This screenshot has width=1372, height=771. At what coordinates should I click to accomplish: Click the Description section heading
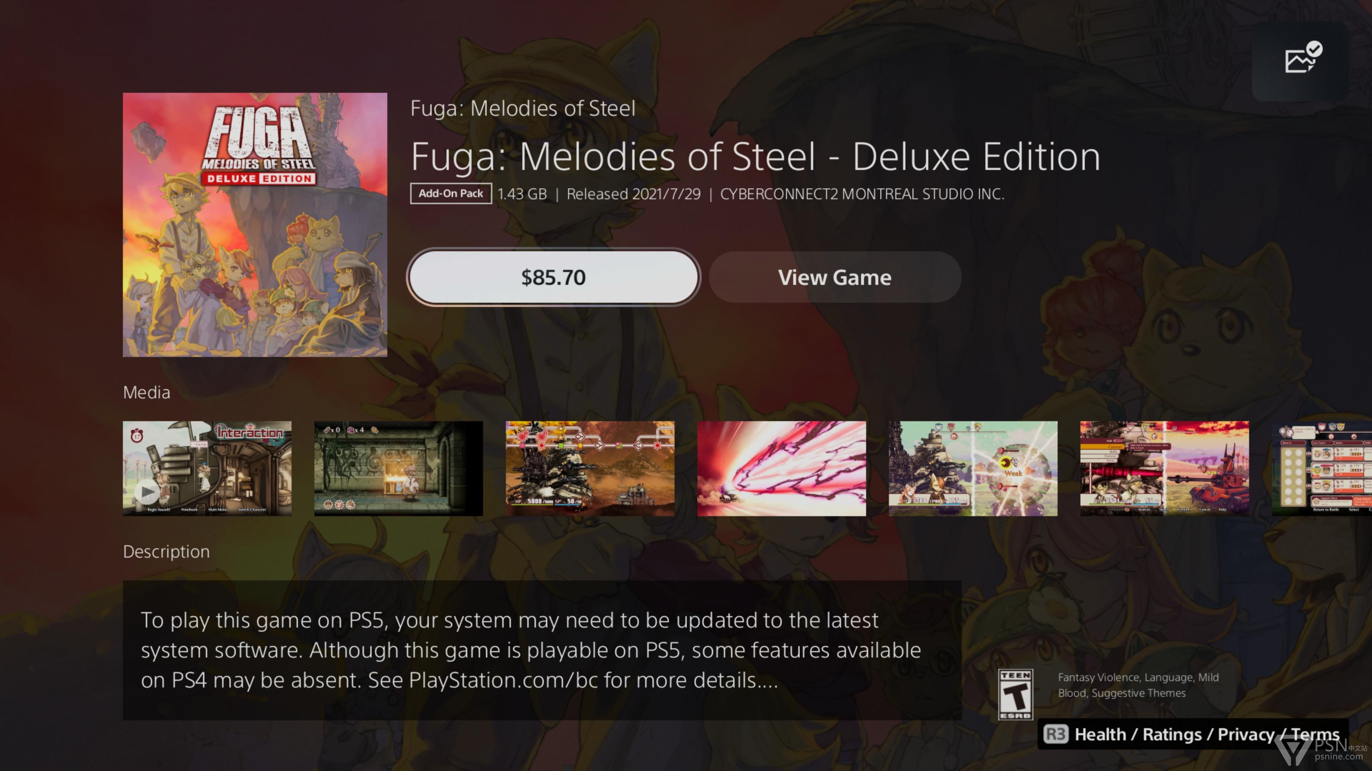coord(166,552)
